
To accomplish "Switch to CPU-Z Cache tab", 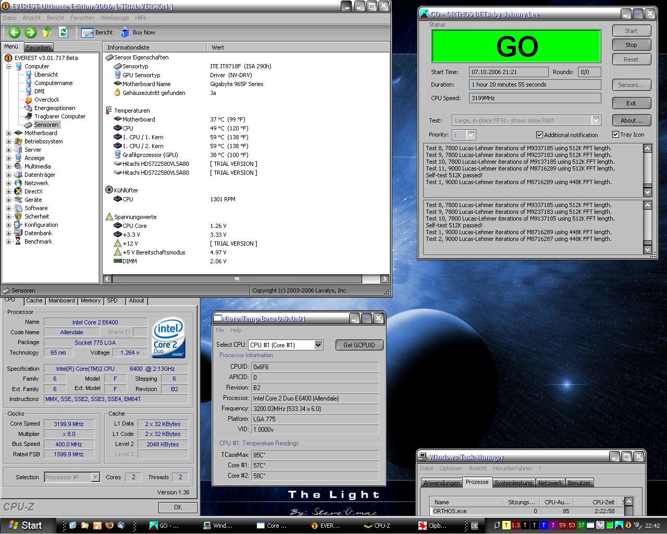I will click(x=34, y=301).
